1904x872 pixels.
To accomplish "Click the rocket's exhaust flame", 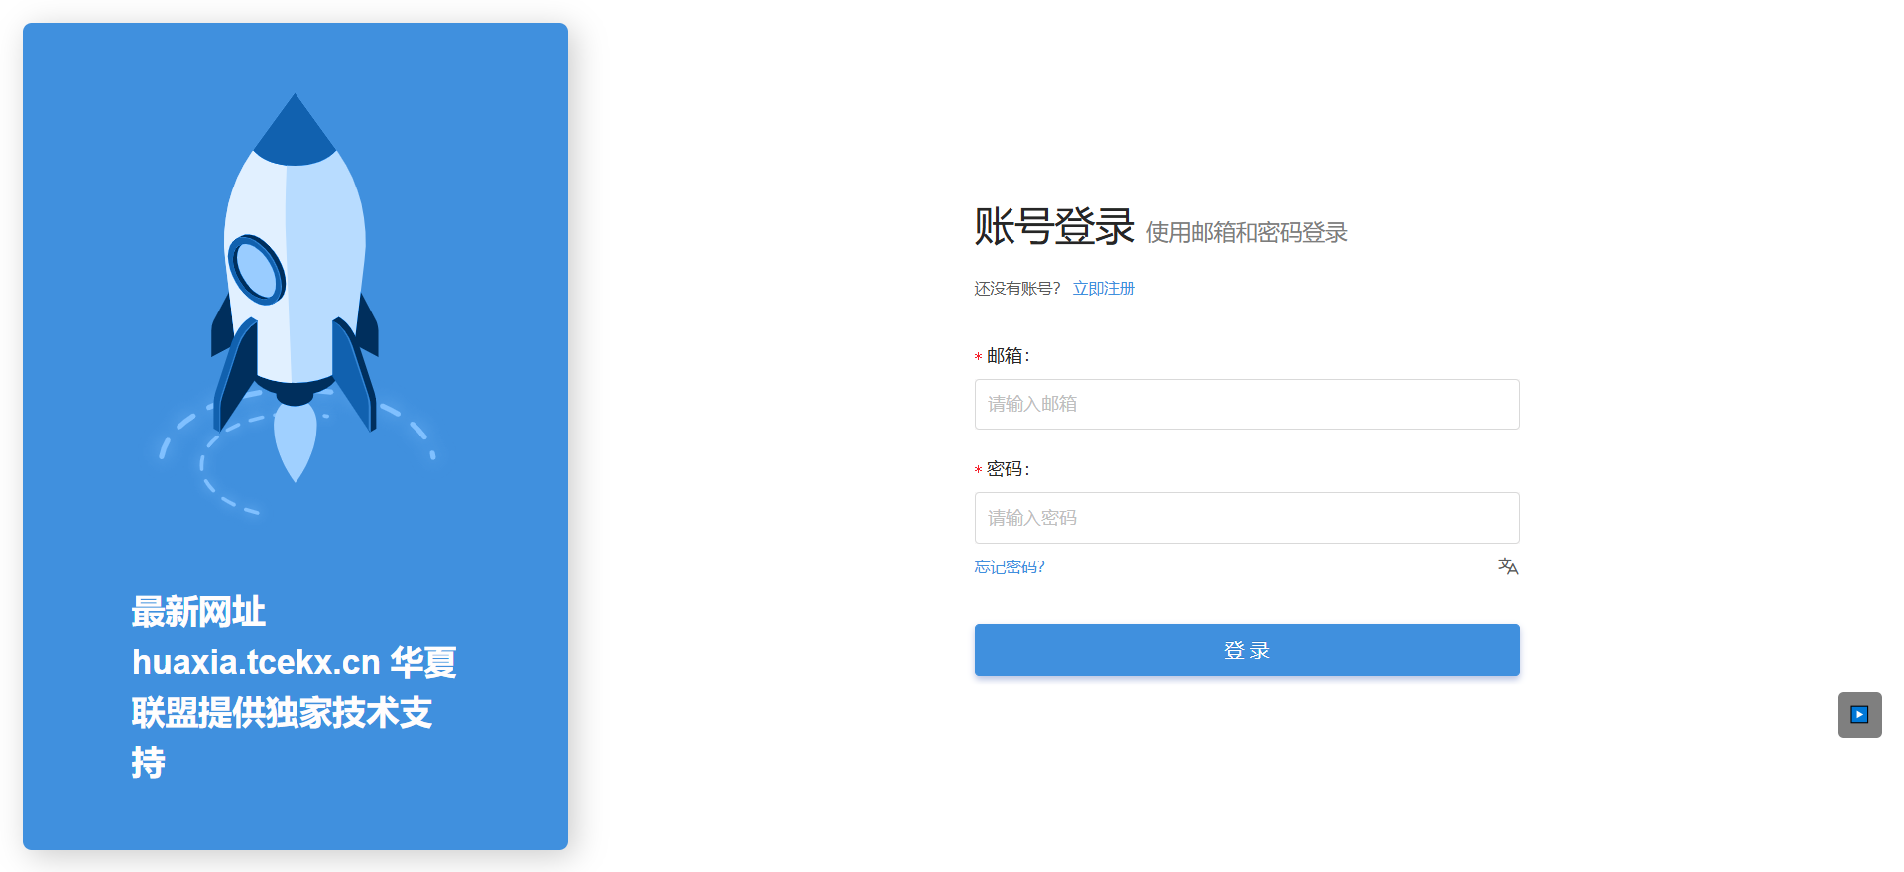I will tap(296, 441).
